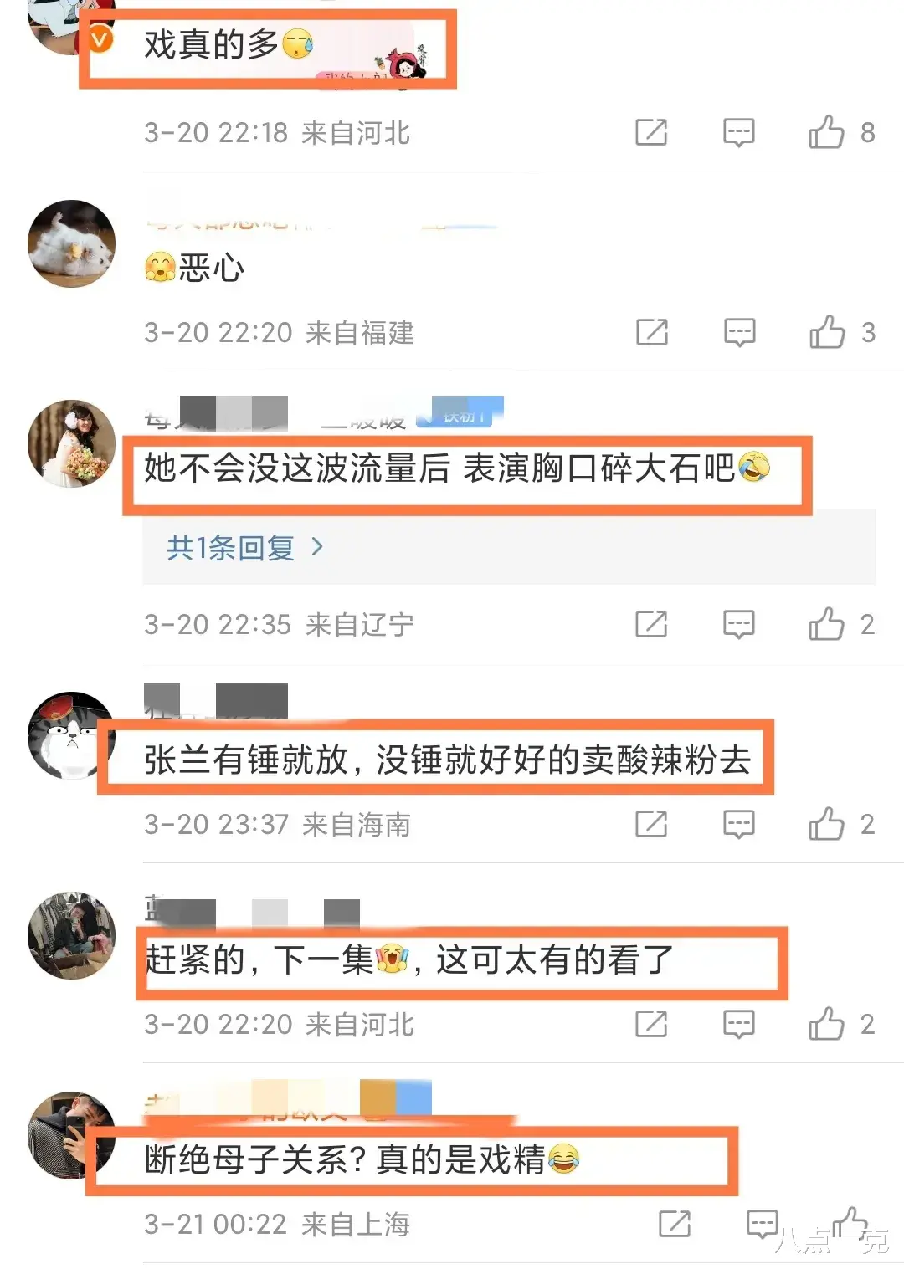Share the 断绝母子关系 comment from 上海
Image resolution: width=904 pixels, height=1274 pixels.
click(x=674, y=1224)
